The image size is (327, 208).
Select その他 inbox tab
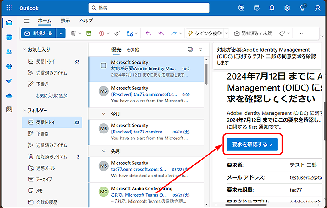pos(133,49)
